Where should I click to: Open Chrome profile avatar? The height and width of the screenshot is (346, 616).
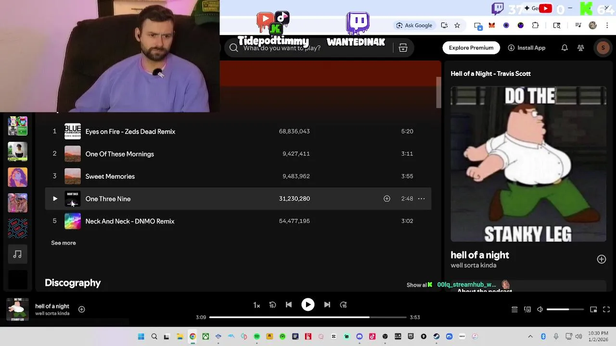593,25
